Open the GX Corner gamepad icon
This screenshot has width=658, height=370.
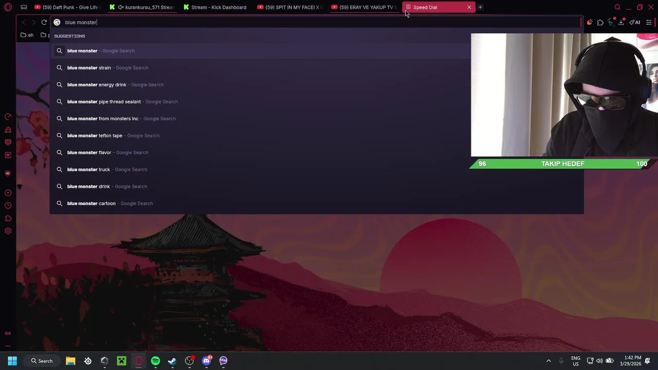(24, 7)
